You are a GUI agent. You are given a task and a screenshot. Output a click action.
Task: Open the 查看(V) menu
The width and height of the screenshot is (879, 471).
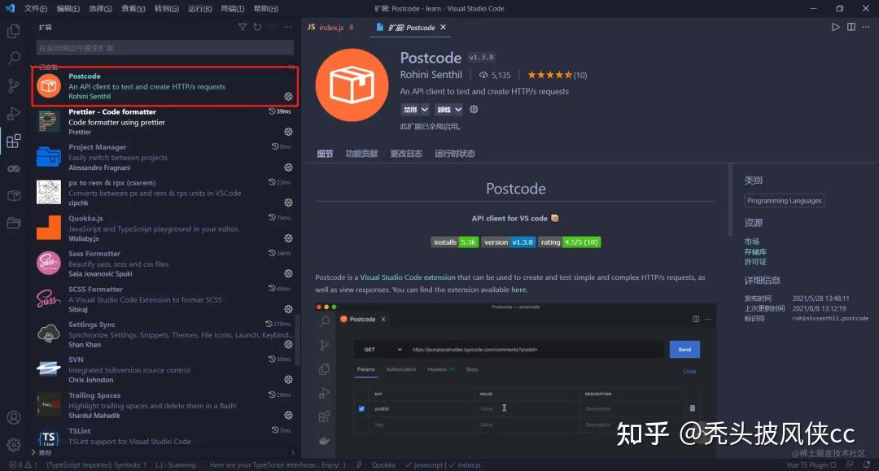[133, 8]
